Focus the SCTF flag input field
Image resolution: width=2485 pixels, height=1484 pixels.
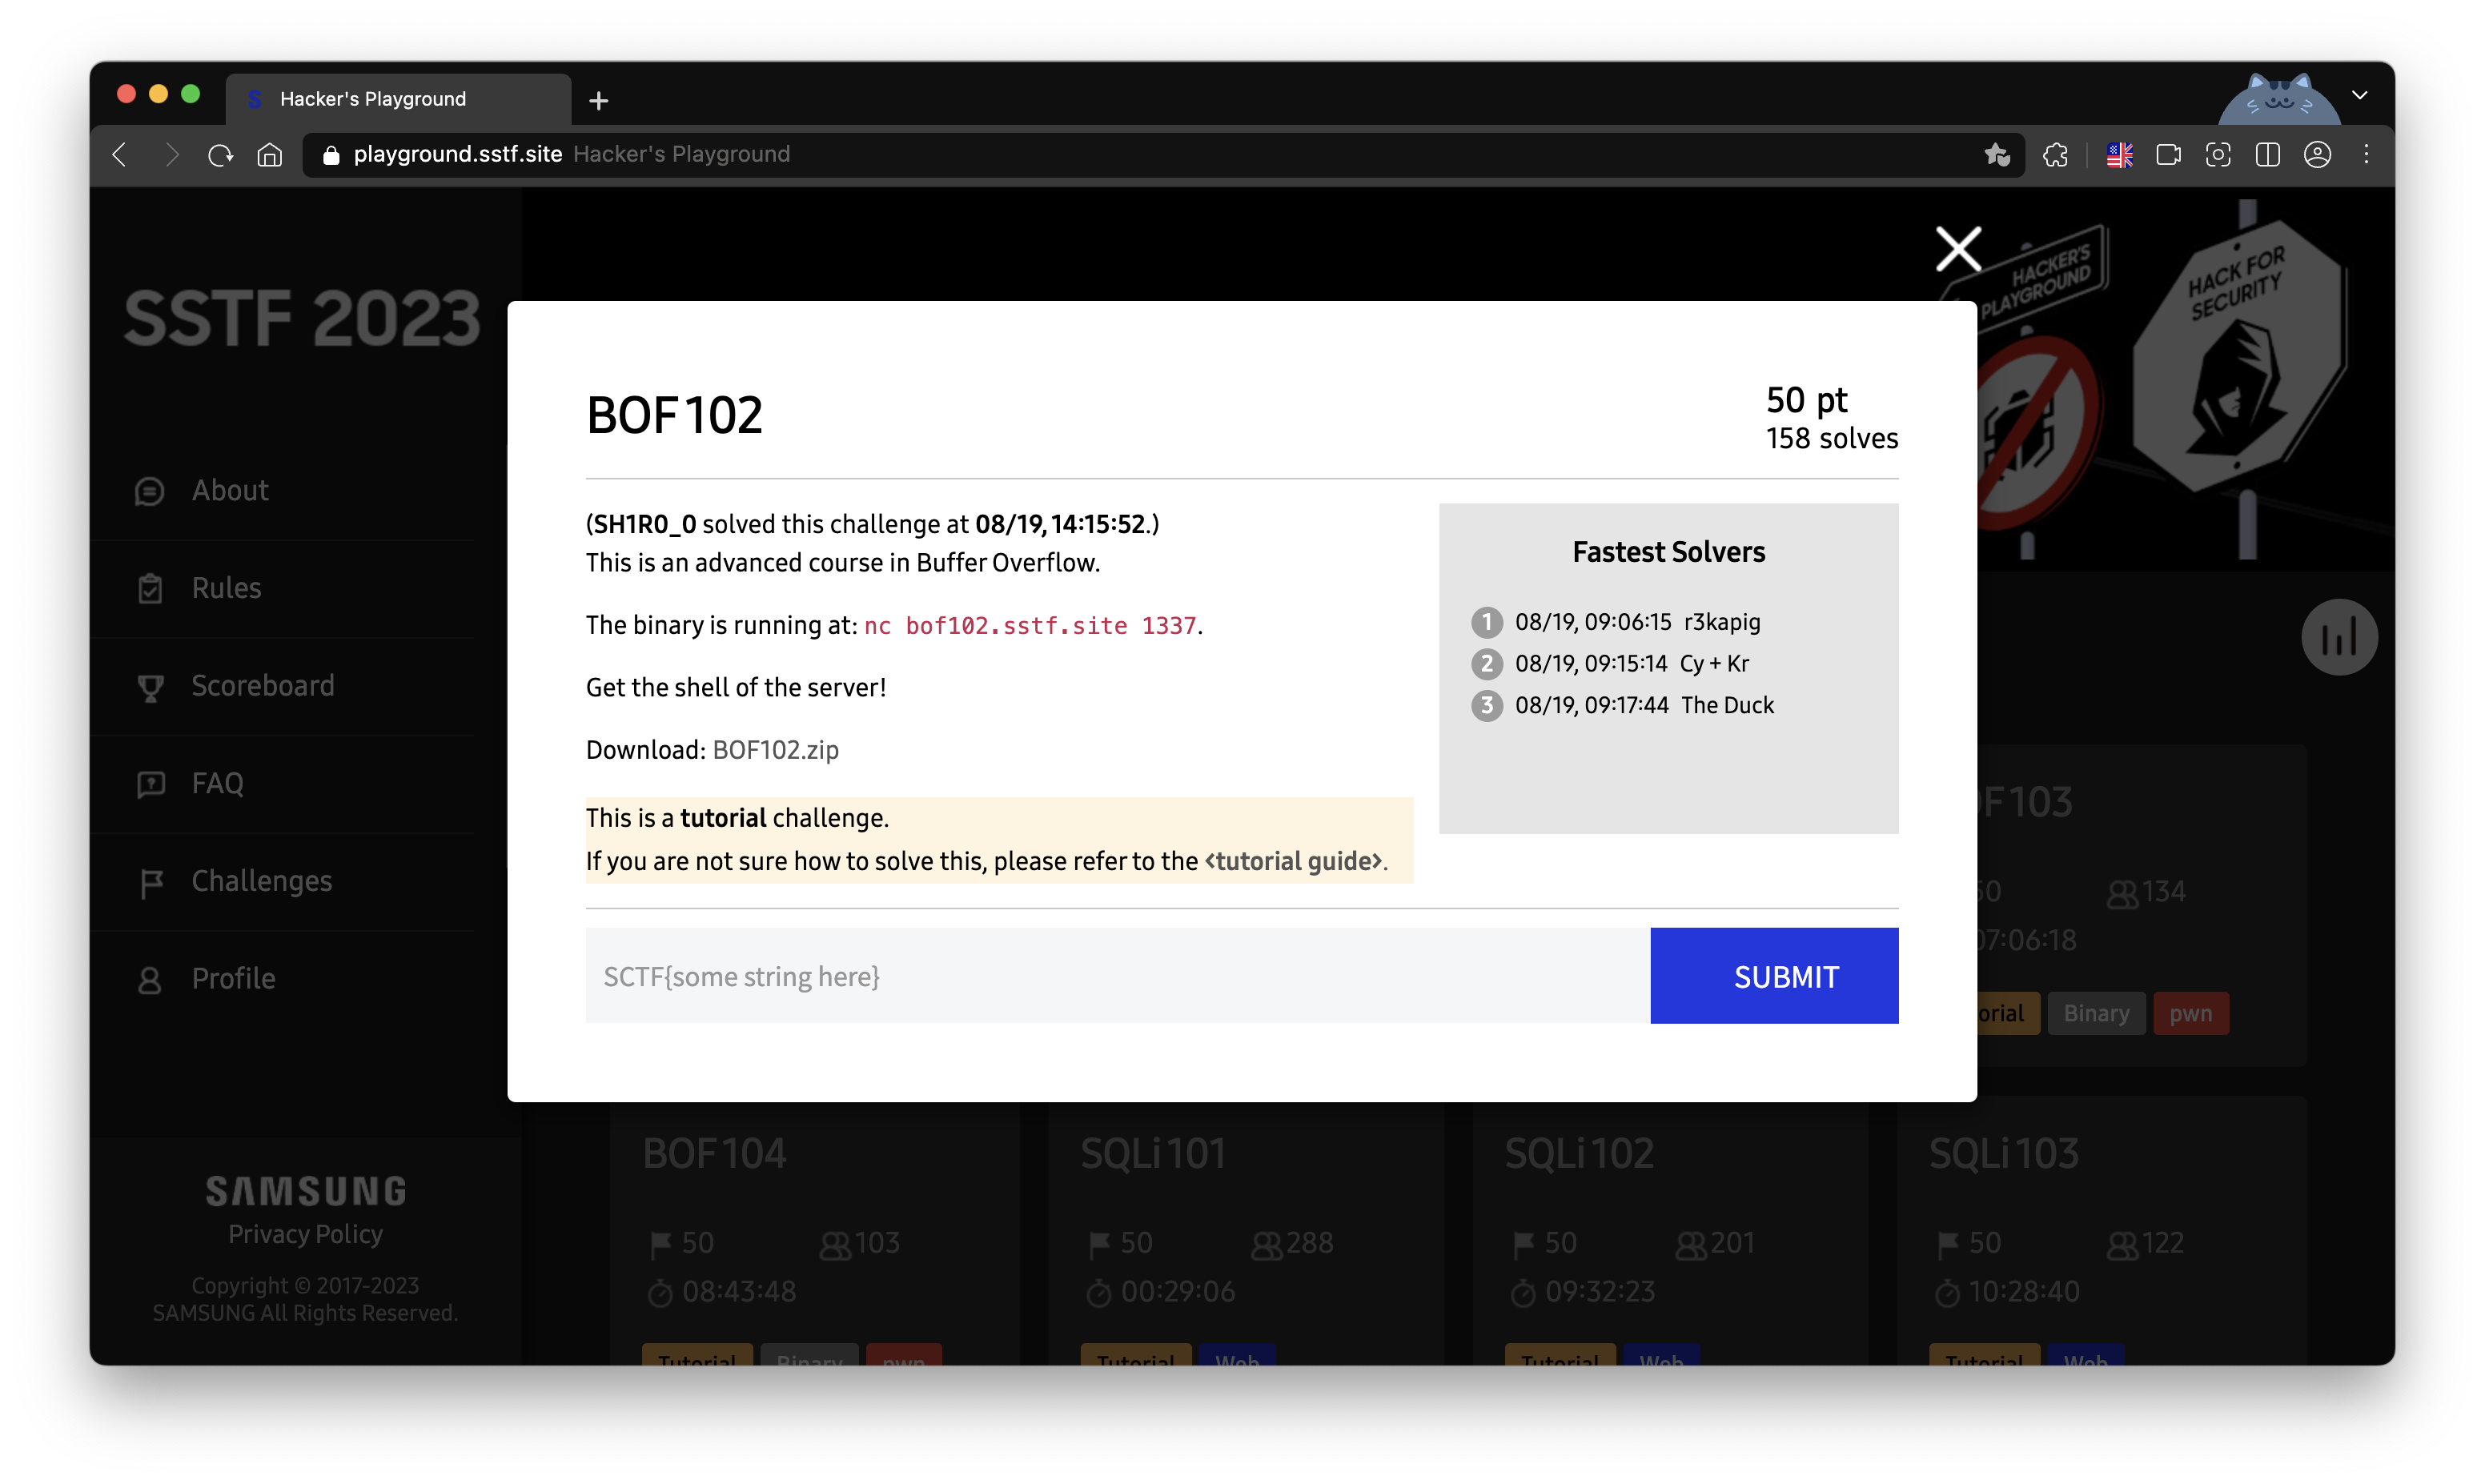[1116, 975]
